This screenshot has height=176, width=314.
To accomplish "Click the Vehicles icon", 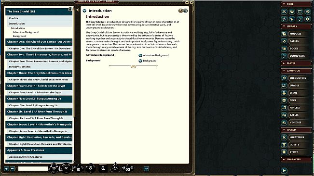I will point(284,122).
